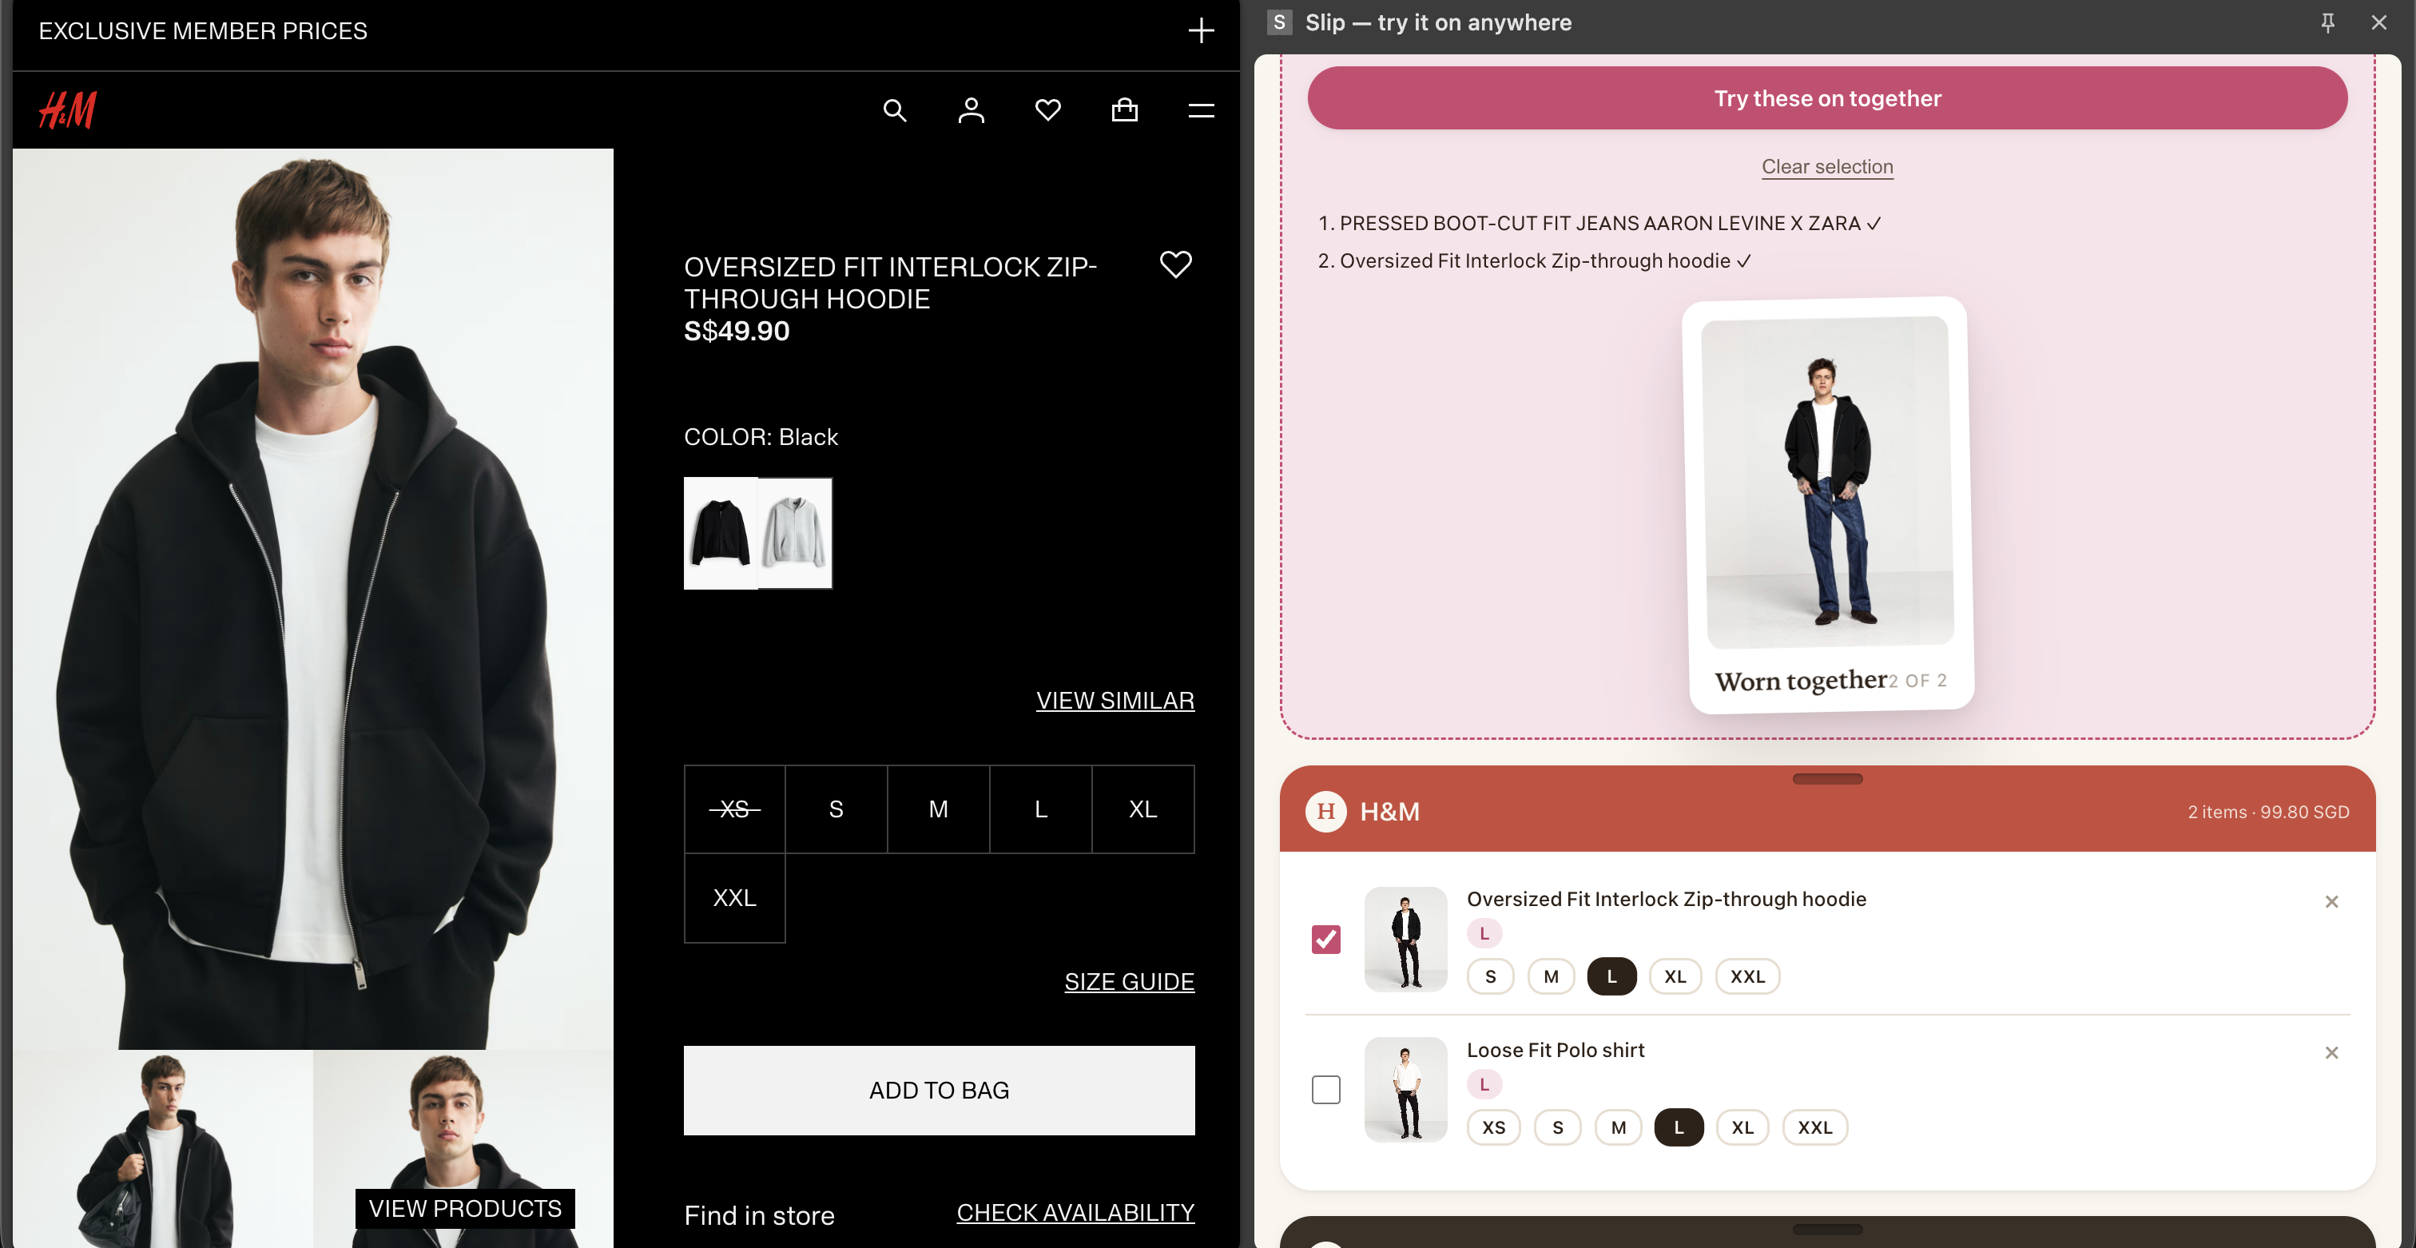Check availability in store
This screenshot has width=2416, height=1248.
pos(1075,1212)
